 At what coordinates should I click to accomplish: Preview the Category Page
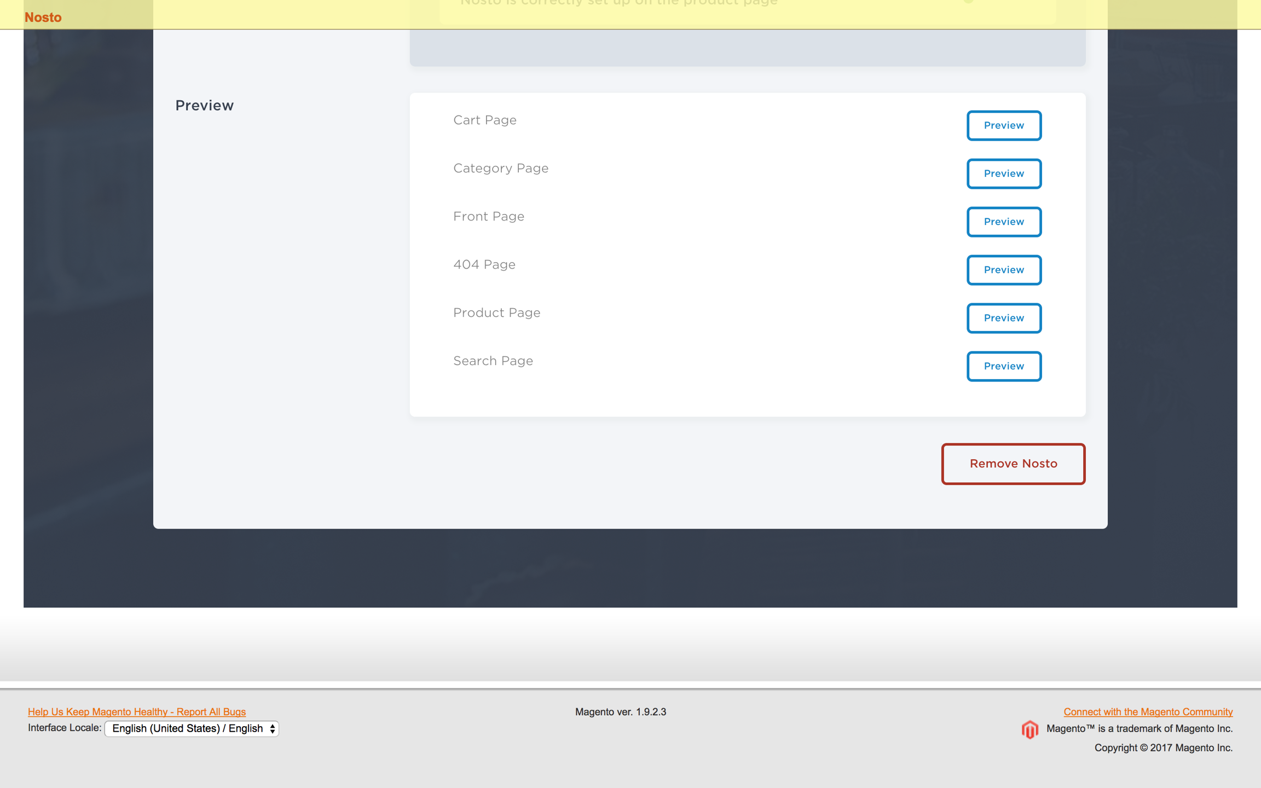click(1003, 173)
